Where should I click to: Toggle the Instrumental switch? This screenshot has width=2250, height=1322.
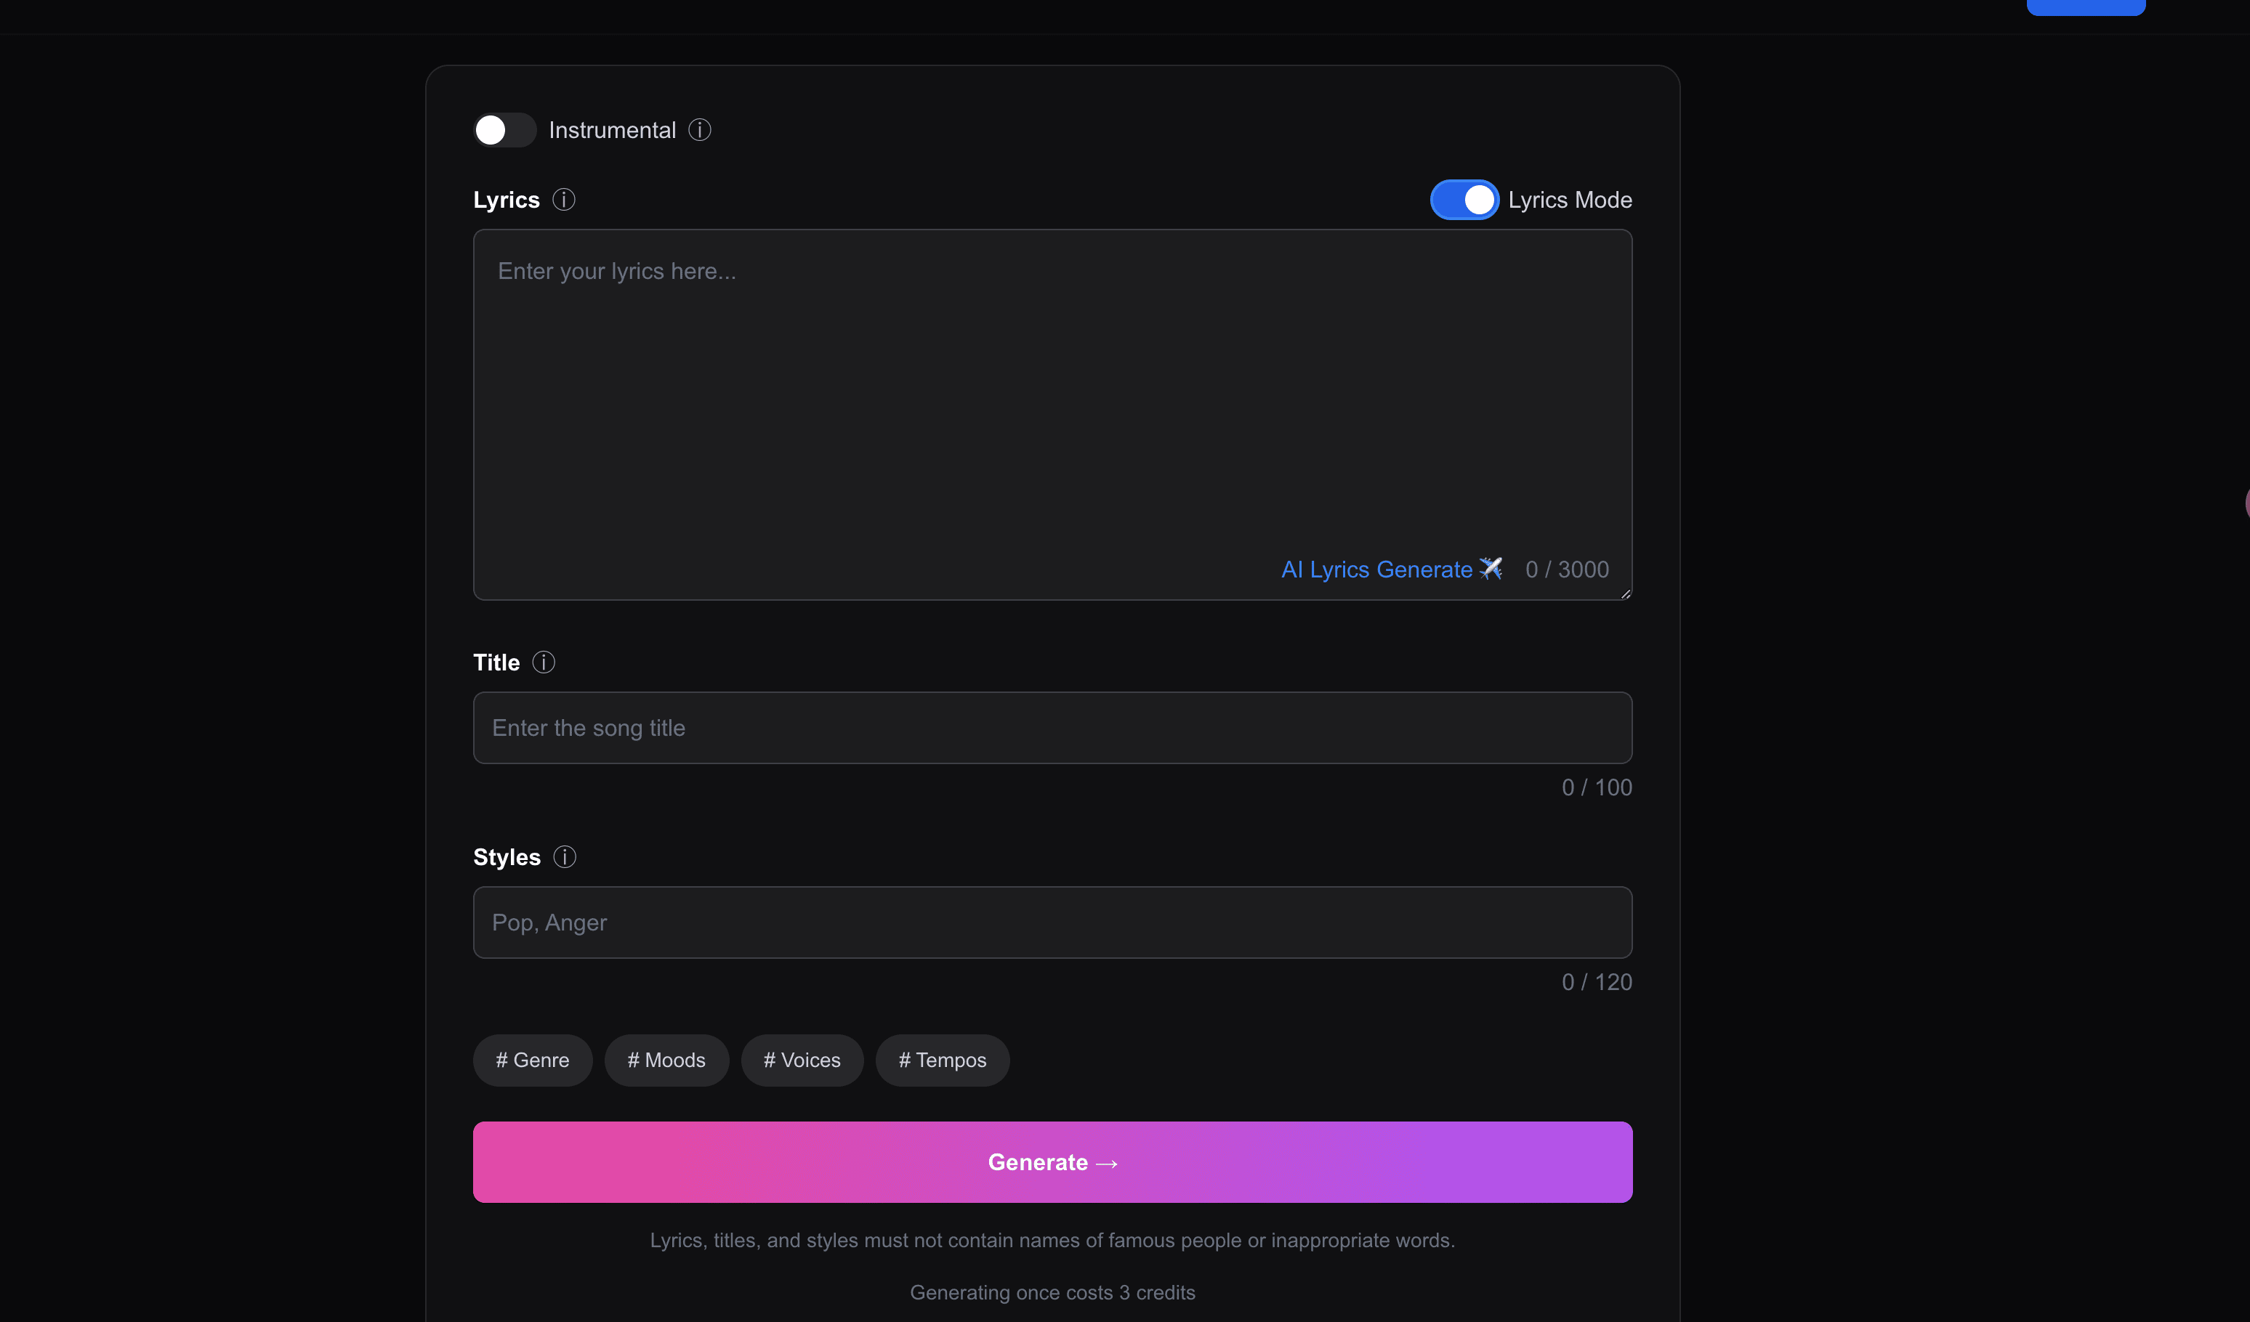pos(504,130)
